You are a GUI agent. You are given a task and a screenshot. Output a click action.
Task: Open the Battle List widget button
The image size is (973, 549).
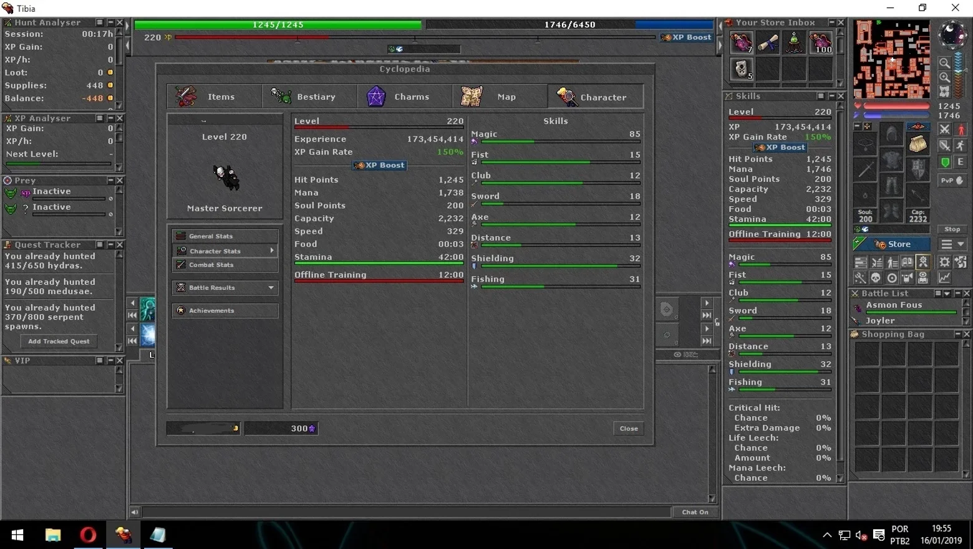(x=876, y=262)
